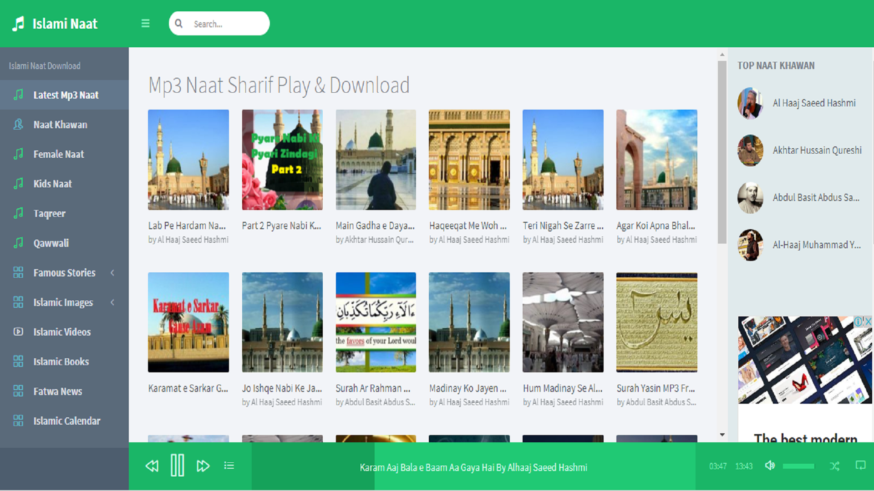The height and width of the screenshot is (491, 874).
Task: Open Surah Ar Rahman thumbnail
Action: 376,322
